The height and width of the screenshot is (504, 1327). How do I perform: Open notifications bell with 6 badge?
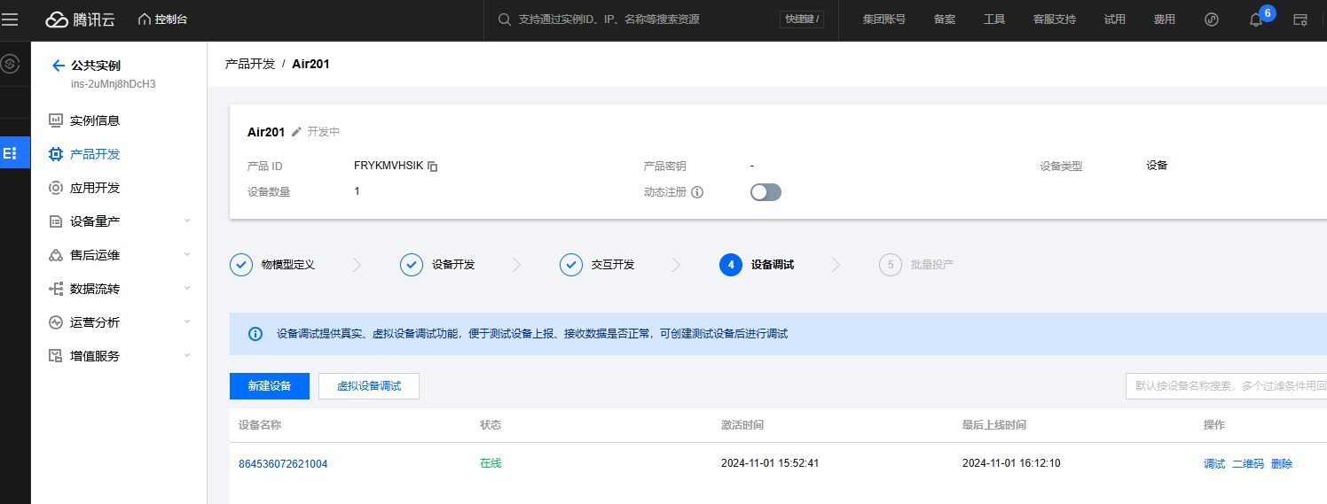click(x=1256, y=19)
